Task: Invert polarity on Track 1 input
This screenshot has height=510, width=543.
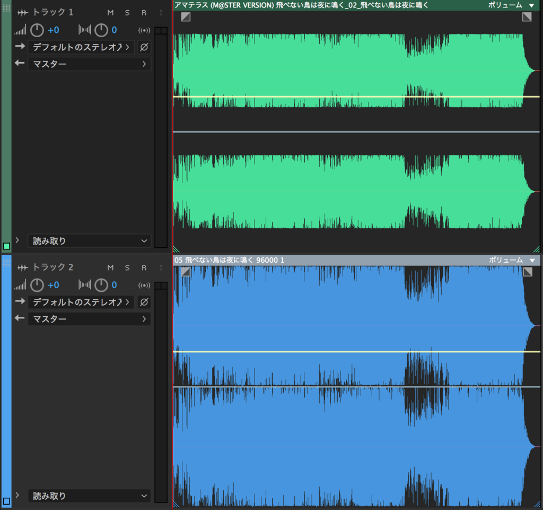Action: (x=144, y=47)
